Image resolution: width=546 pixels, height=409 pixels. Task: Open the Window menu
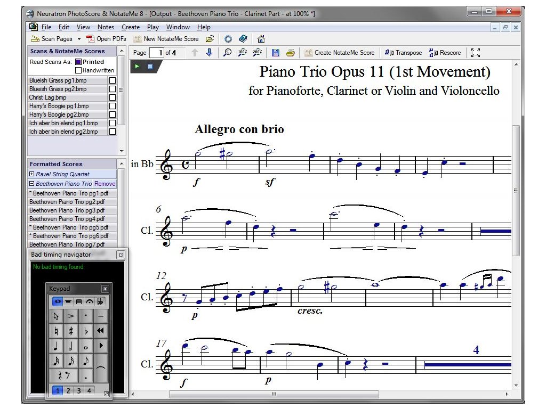point(178,27)
